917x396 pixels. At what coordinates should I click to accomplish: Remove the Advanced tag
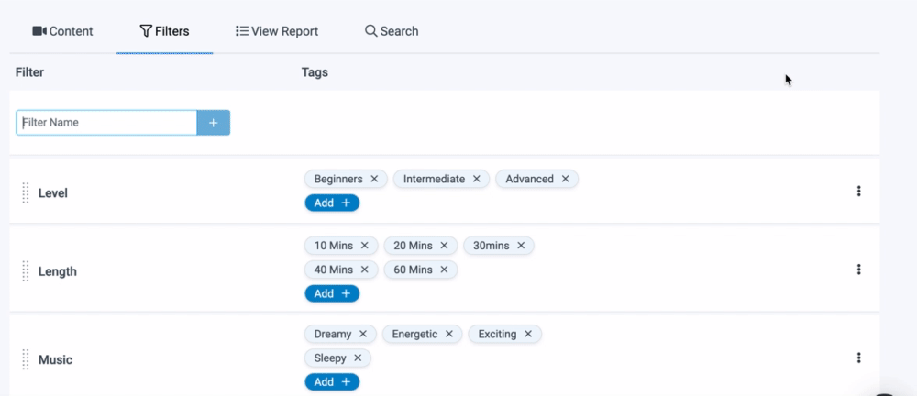click(565, 180)
